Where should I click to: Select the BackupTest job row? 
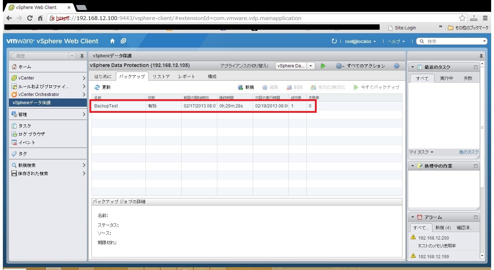247,106
